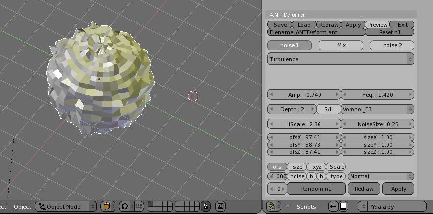Toggle the xyz option
The image size is (433, 214).
pos(317,167)
